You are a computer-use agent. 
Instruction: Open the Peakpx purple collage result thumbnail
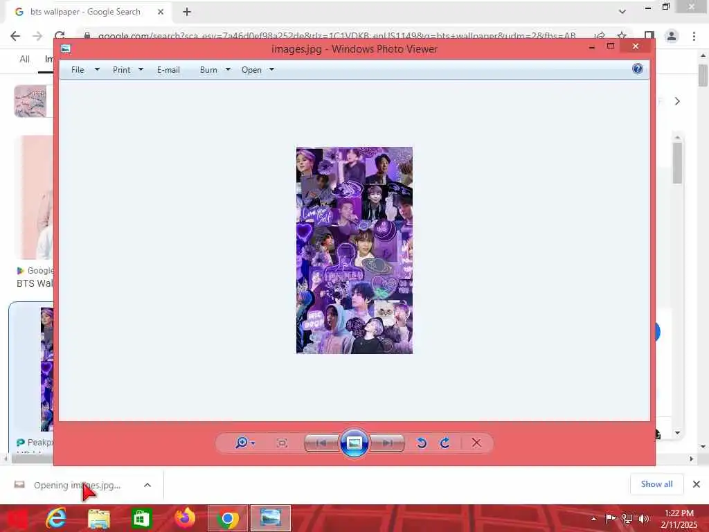pos(47,369)
